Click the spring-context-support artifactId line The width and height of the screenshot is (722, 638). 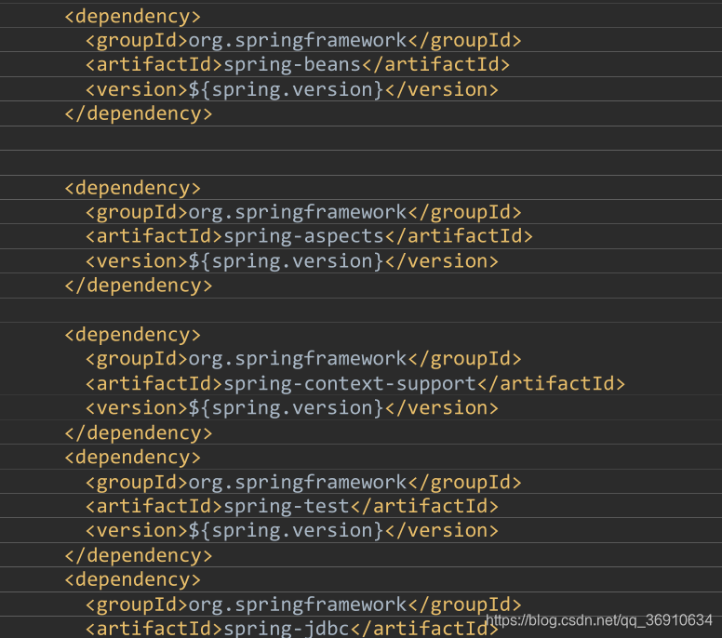click(x=355, y=383)
